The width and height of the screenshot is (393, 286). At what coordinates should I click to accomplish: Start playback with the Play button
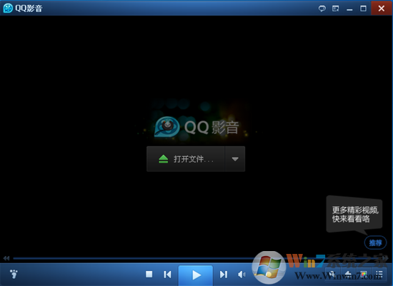[x=196, y=275]
